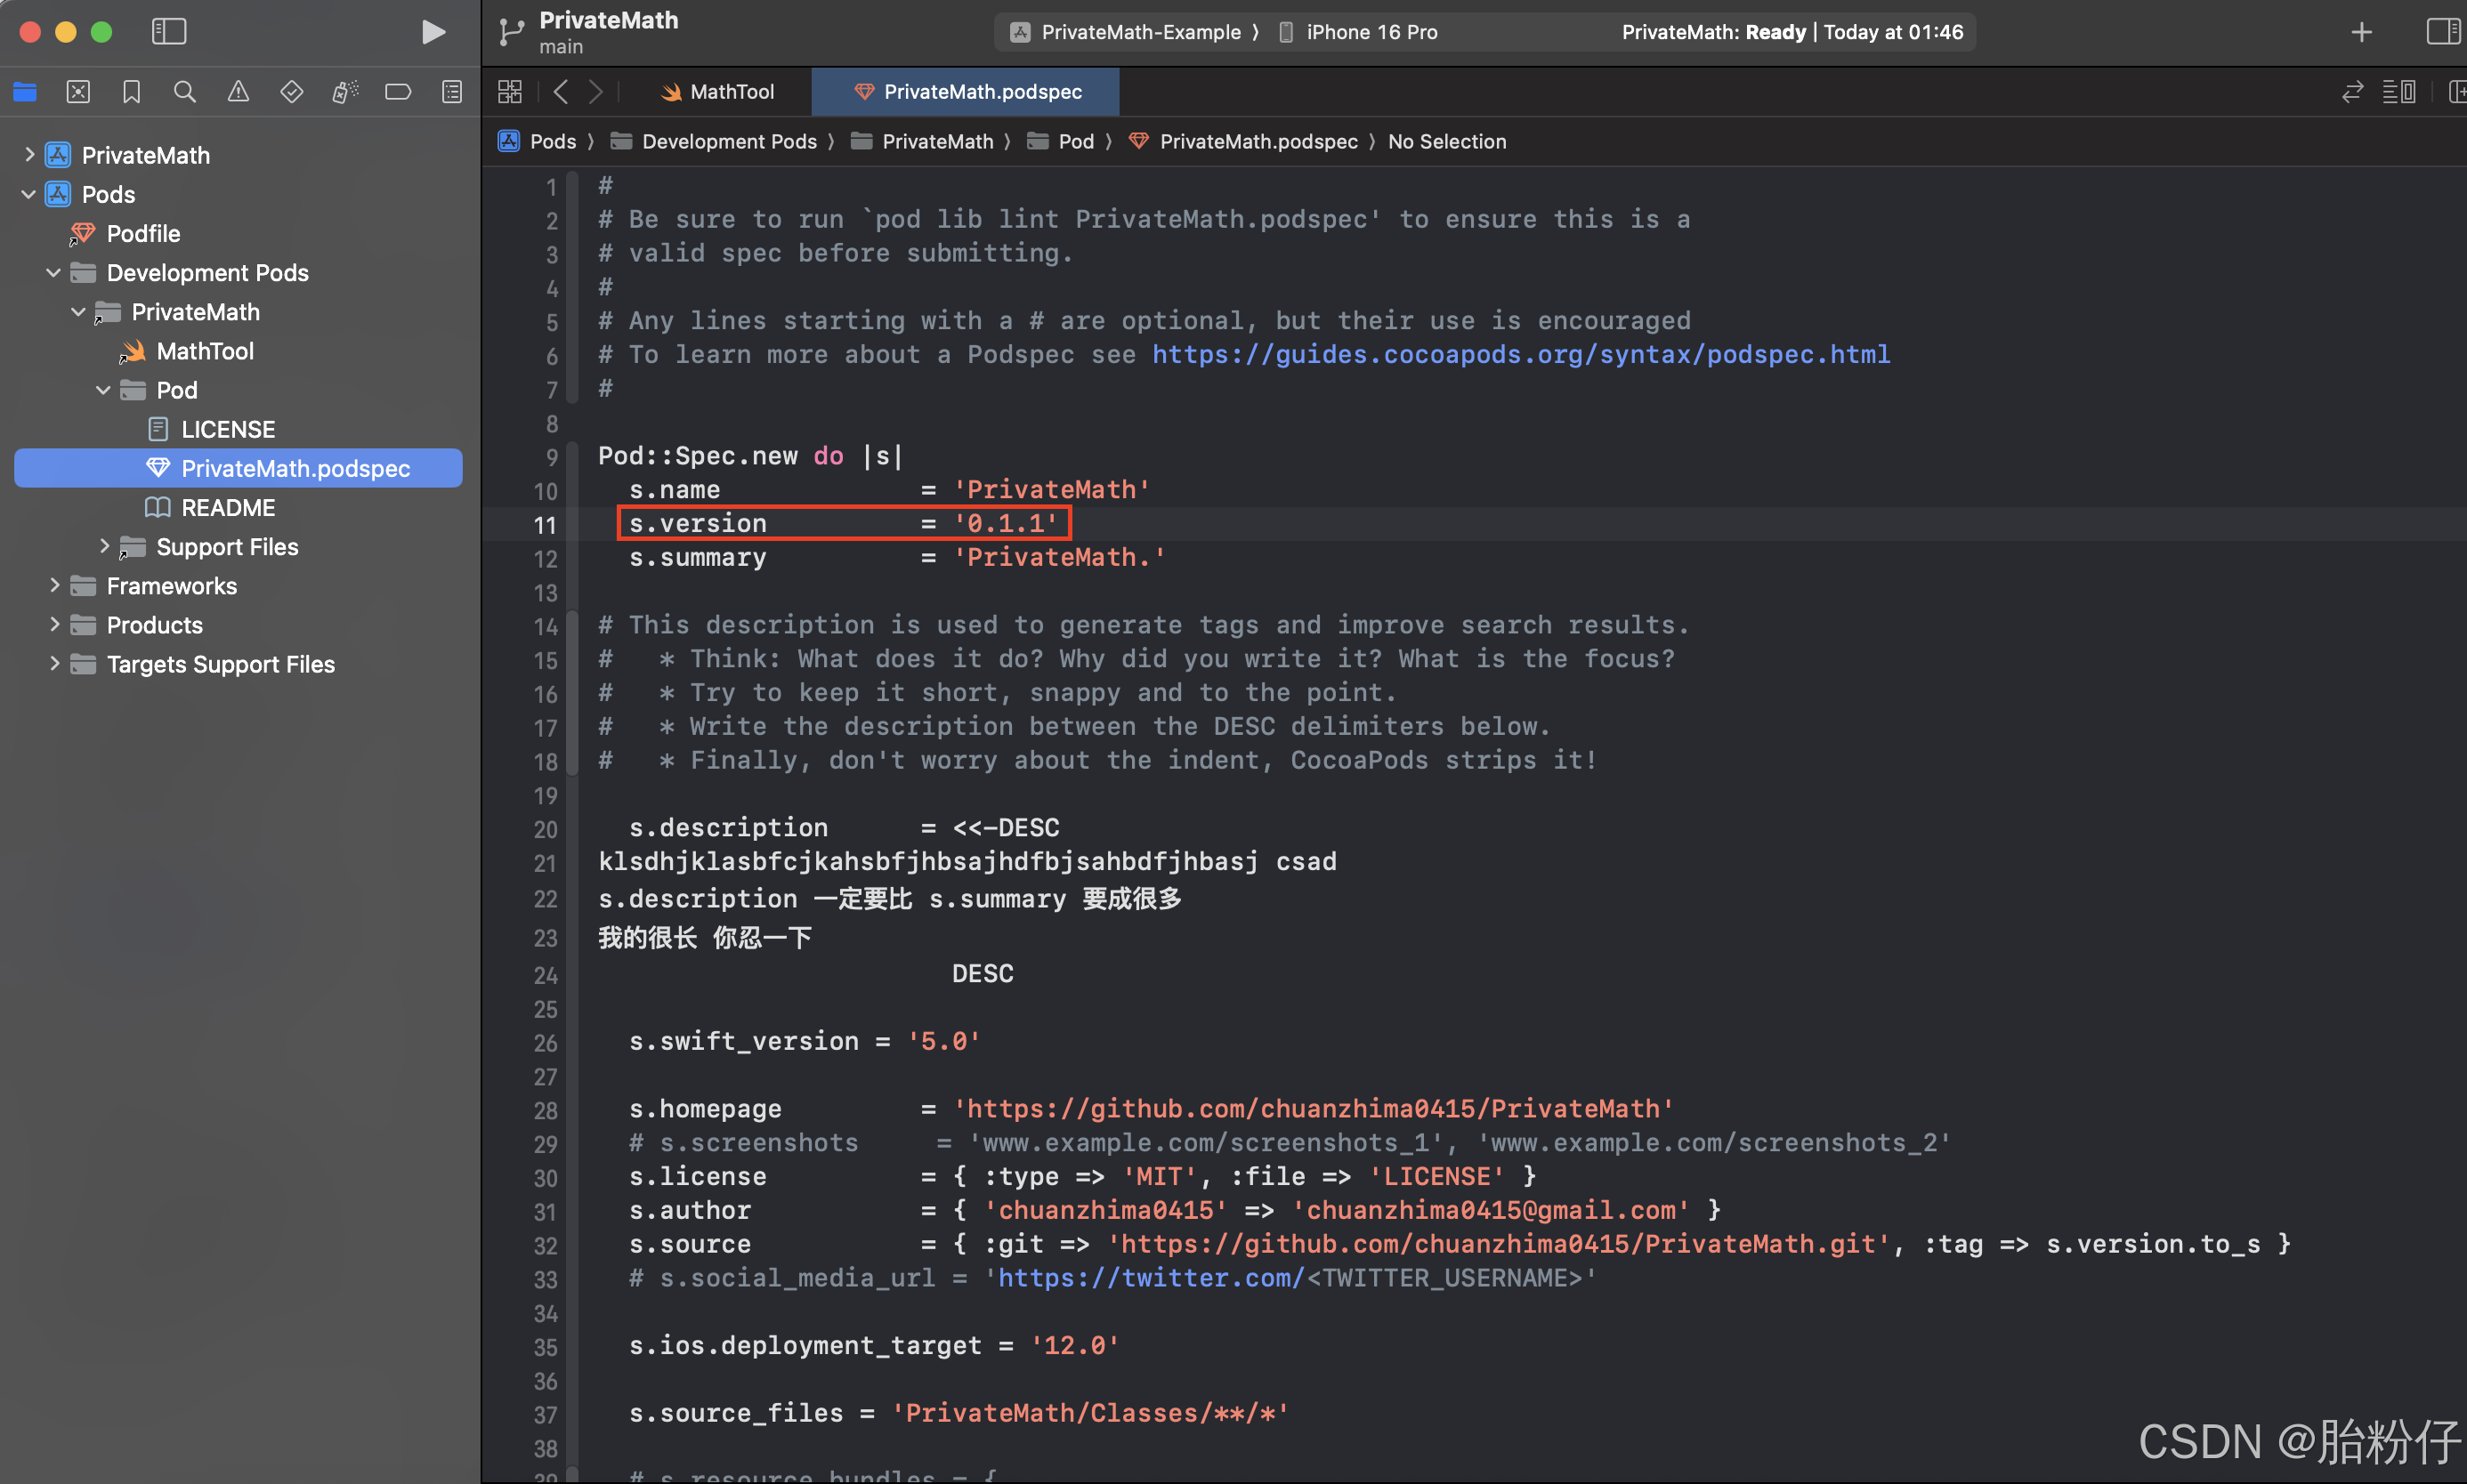
Task: Collapse the PrivateMath folder under Development Pods
Action: [79, 311]
